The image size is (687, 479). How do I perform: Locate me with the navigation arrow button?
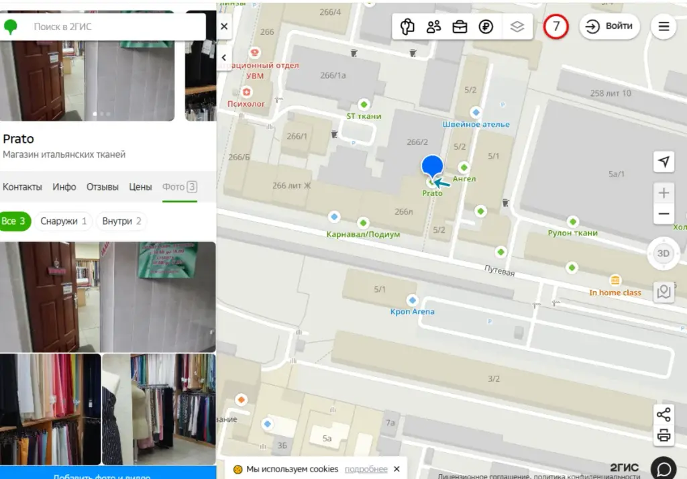click(664, 162)
